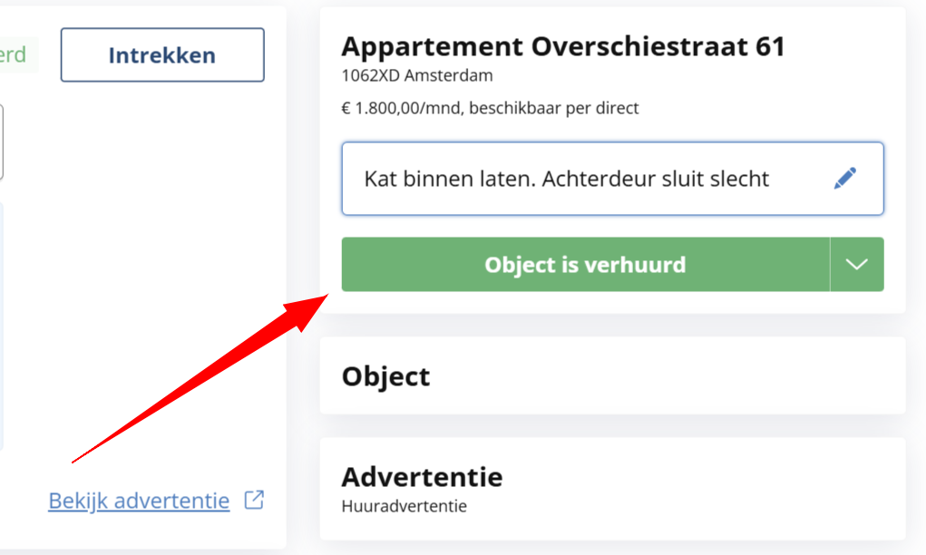Open the chevron dropdown beside Object is verhuurd
The height and width of the screenshot is (555, 926).
pyautogui.click(x=856, y=265)
